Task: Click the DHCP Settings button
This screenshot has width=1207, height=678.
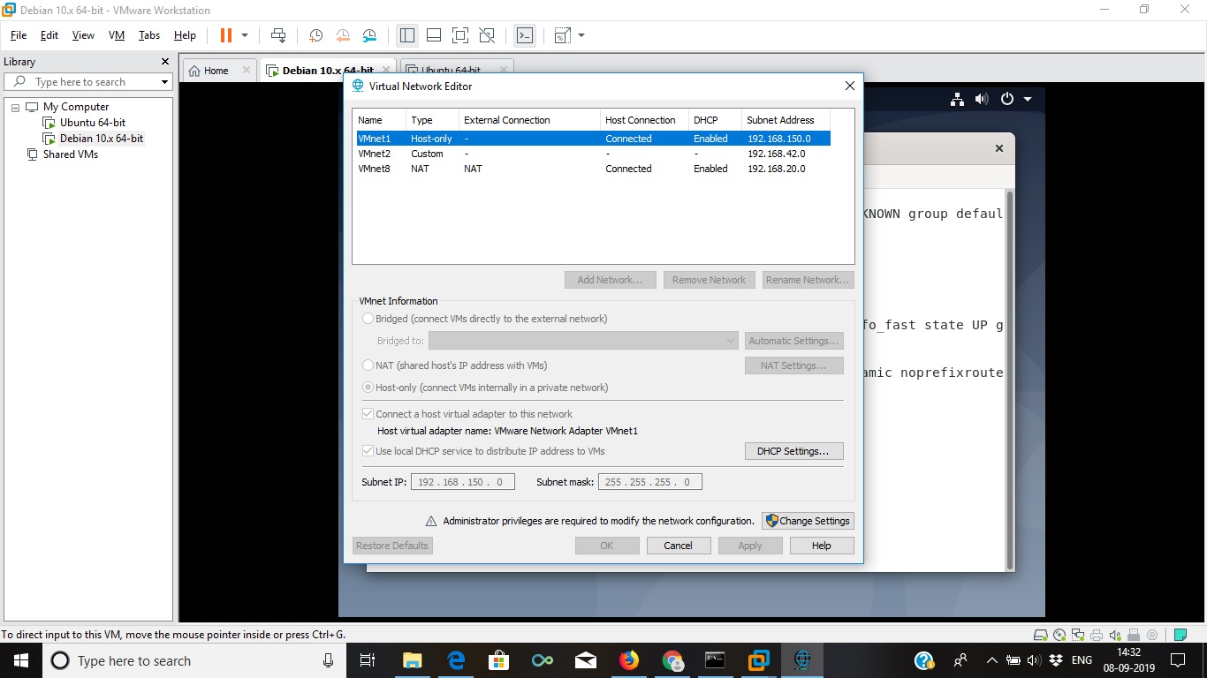Action: pos(793,450)
